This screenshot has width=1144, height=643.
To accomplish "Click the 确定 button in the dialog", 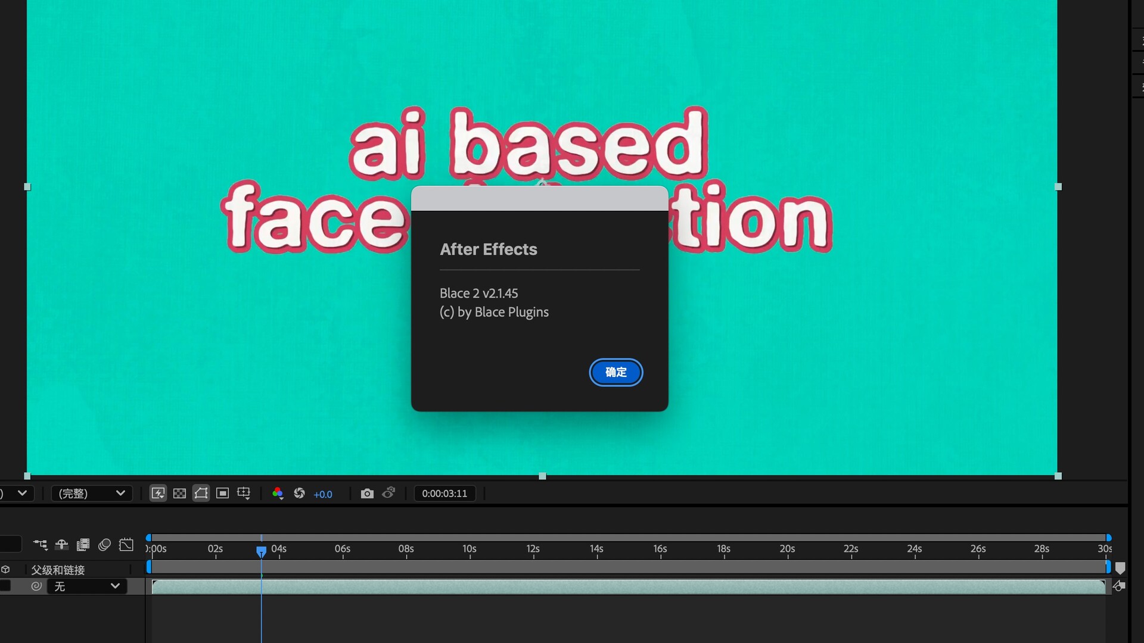I will pos(615,372).
